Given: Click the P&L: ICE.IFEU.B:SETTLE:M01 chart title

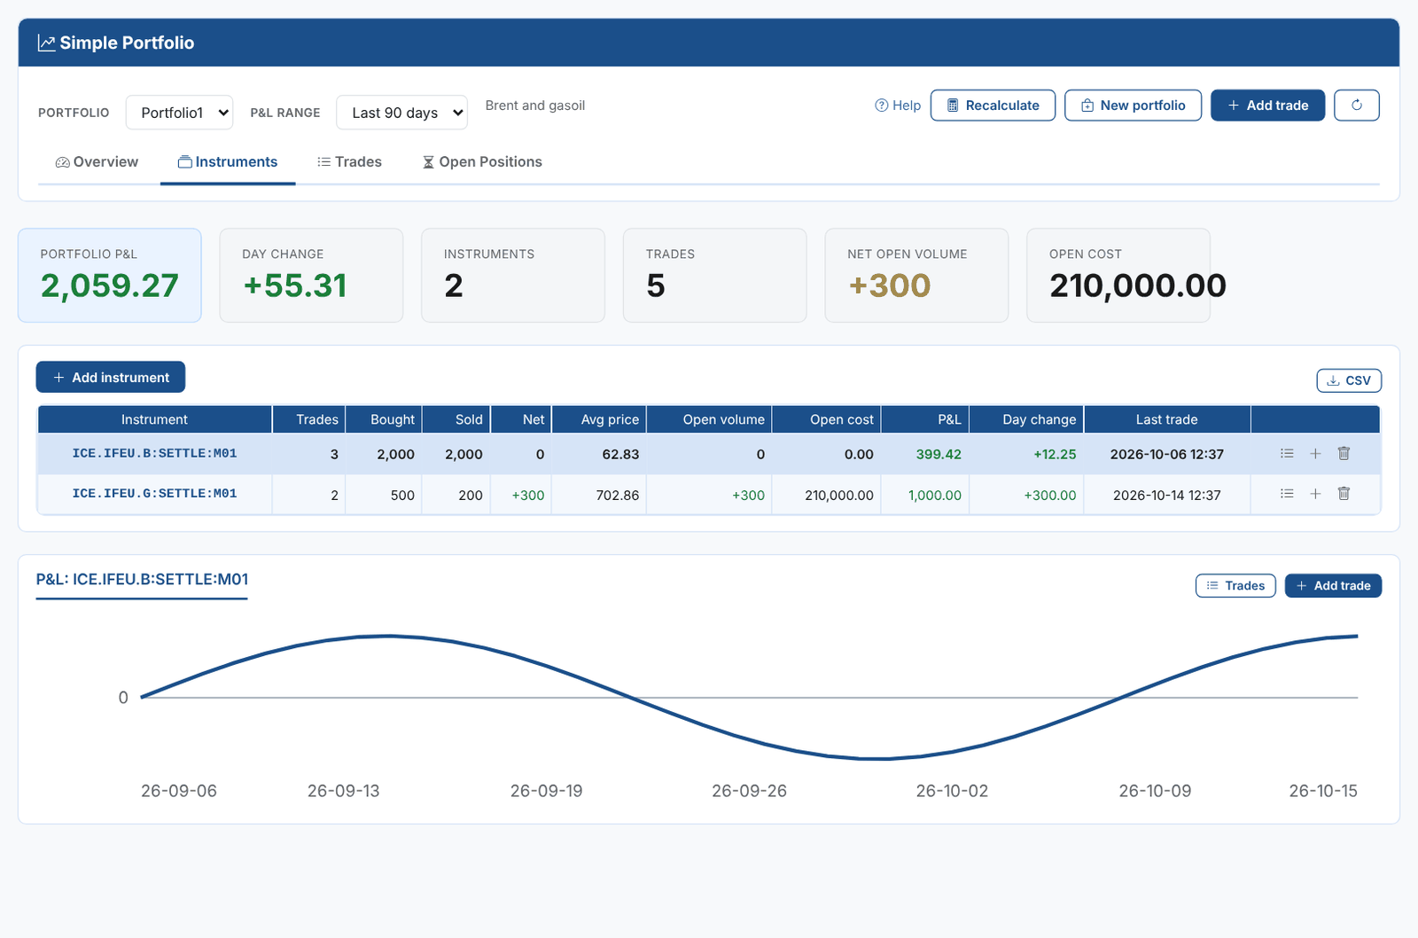Looking at the screenshot, I should coord(142,579).
